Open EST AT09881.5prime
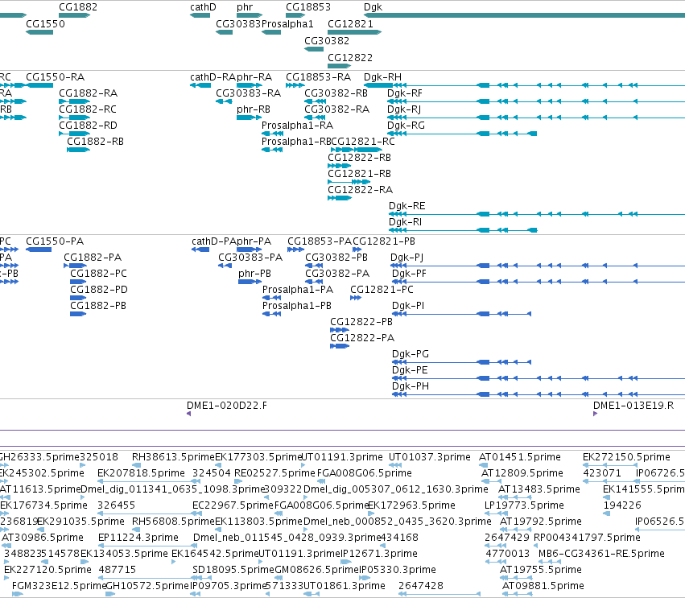Viewport: 685px width, 598px height. point(518,594)
